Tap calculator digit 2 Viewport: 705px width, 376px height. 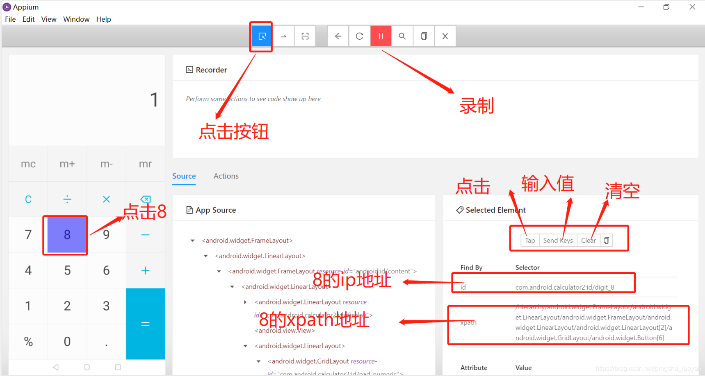[x=67, y=306]
